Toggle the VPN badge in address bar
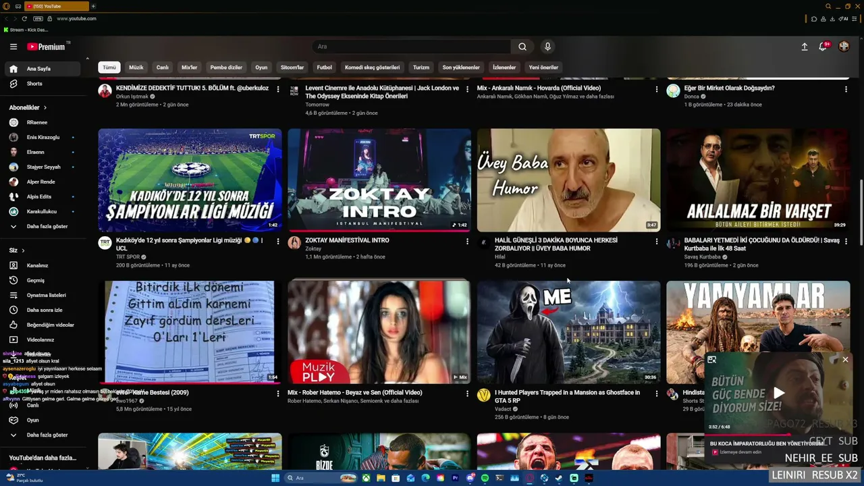This screenshot has height=486, width=864. 38,19
